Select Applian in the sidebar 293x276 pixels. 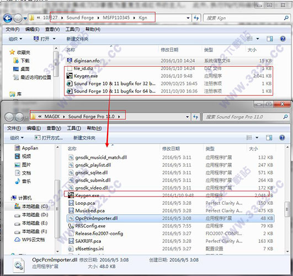(x=26, y=148)
